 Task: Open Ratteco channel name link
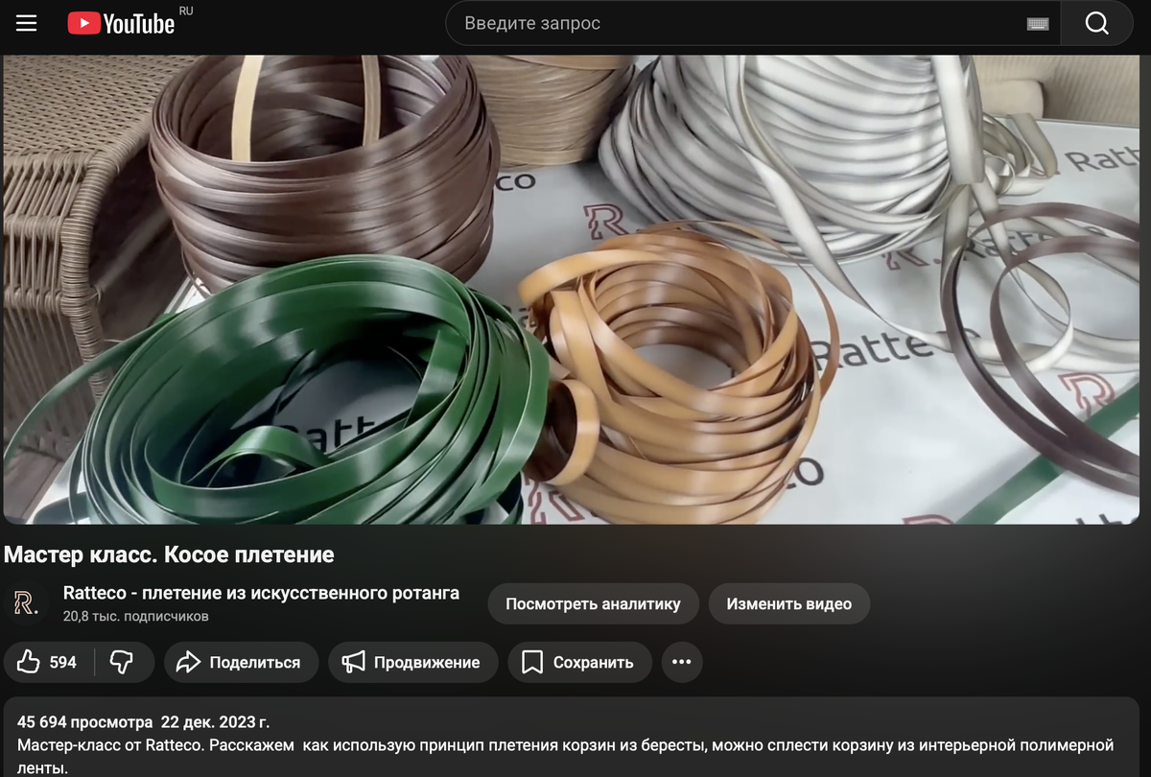pyautogui.click(x=261, y=593)
